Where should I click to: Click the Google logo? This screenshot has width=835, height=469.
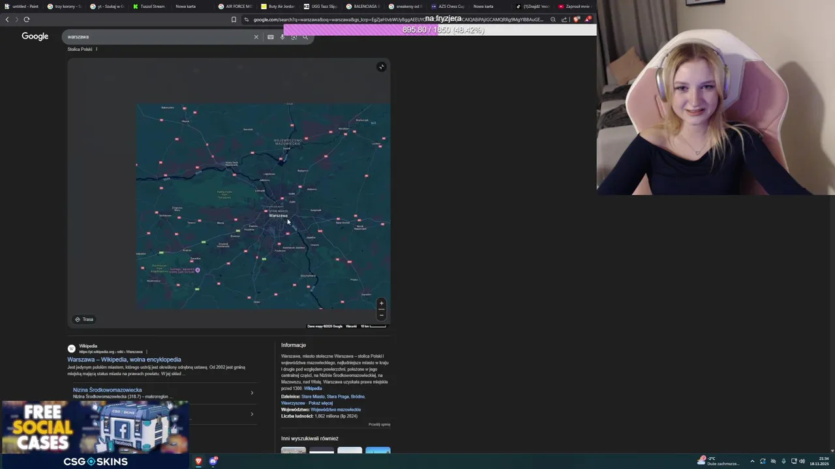[35, 36]
